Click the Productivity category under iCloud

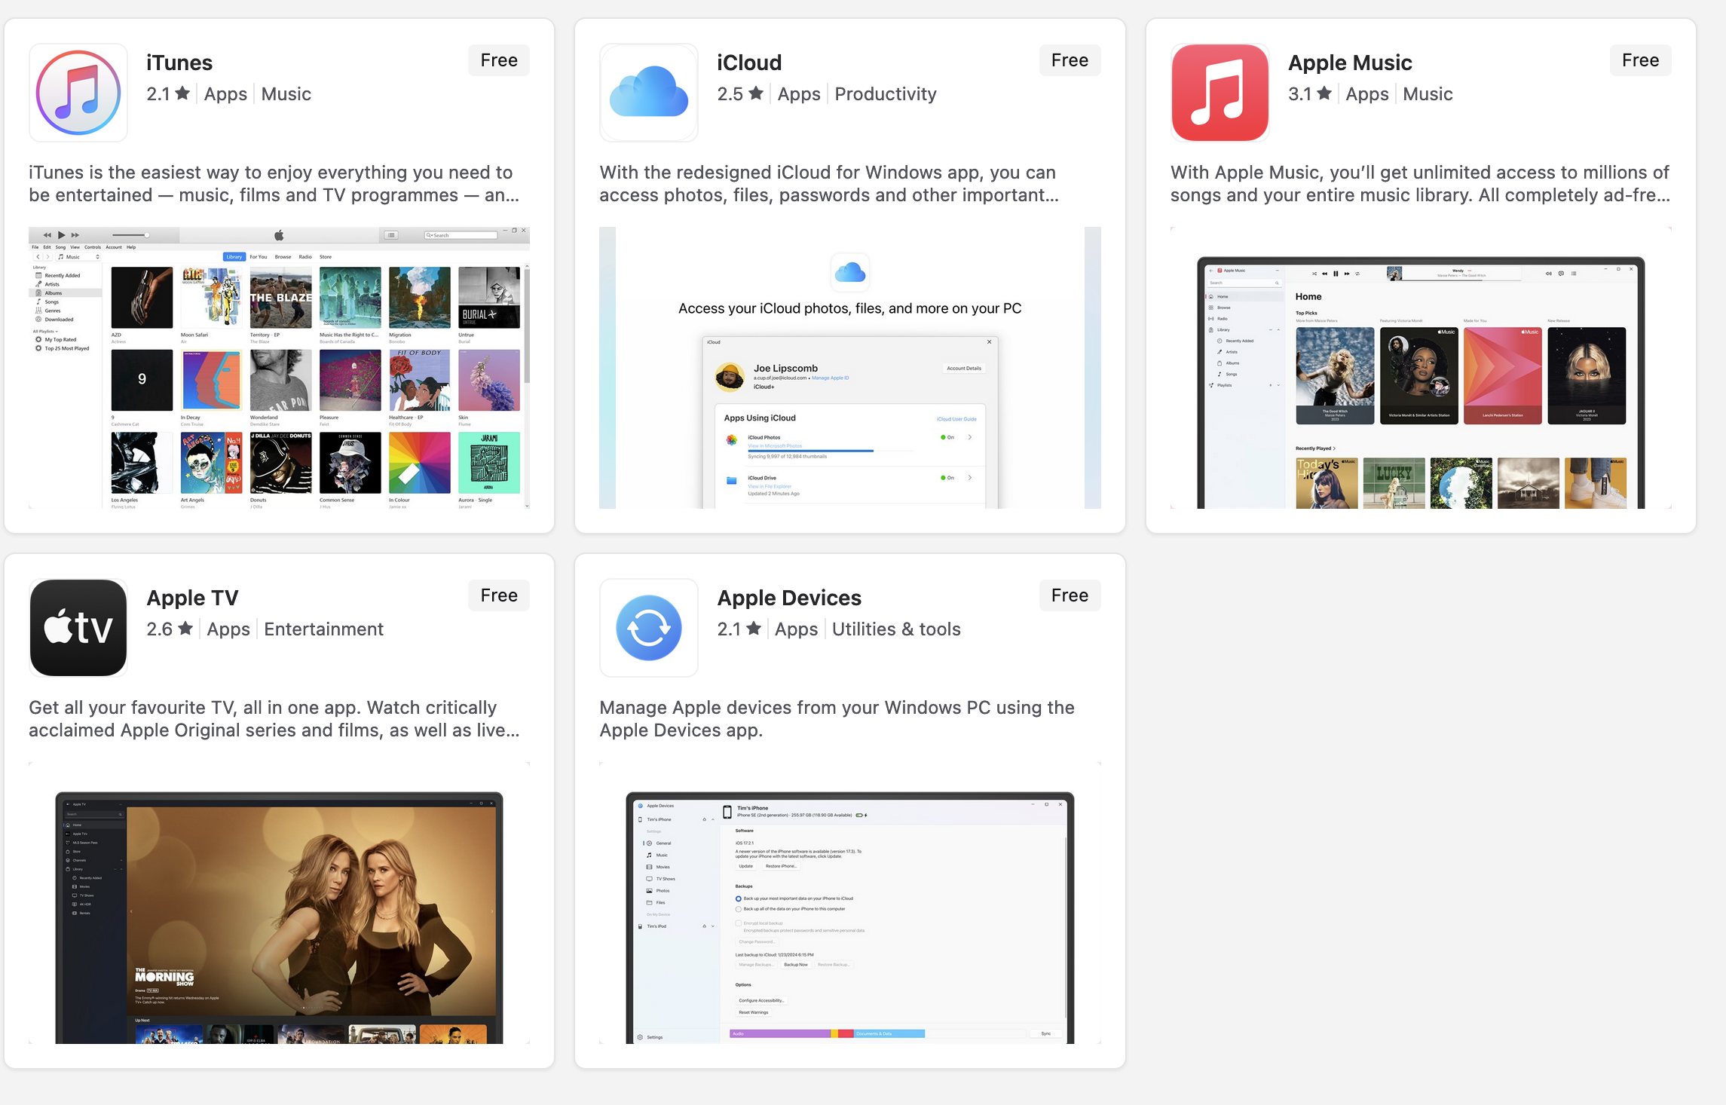[x=885, y=94]
